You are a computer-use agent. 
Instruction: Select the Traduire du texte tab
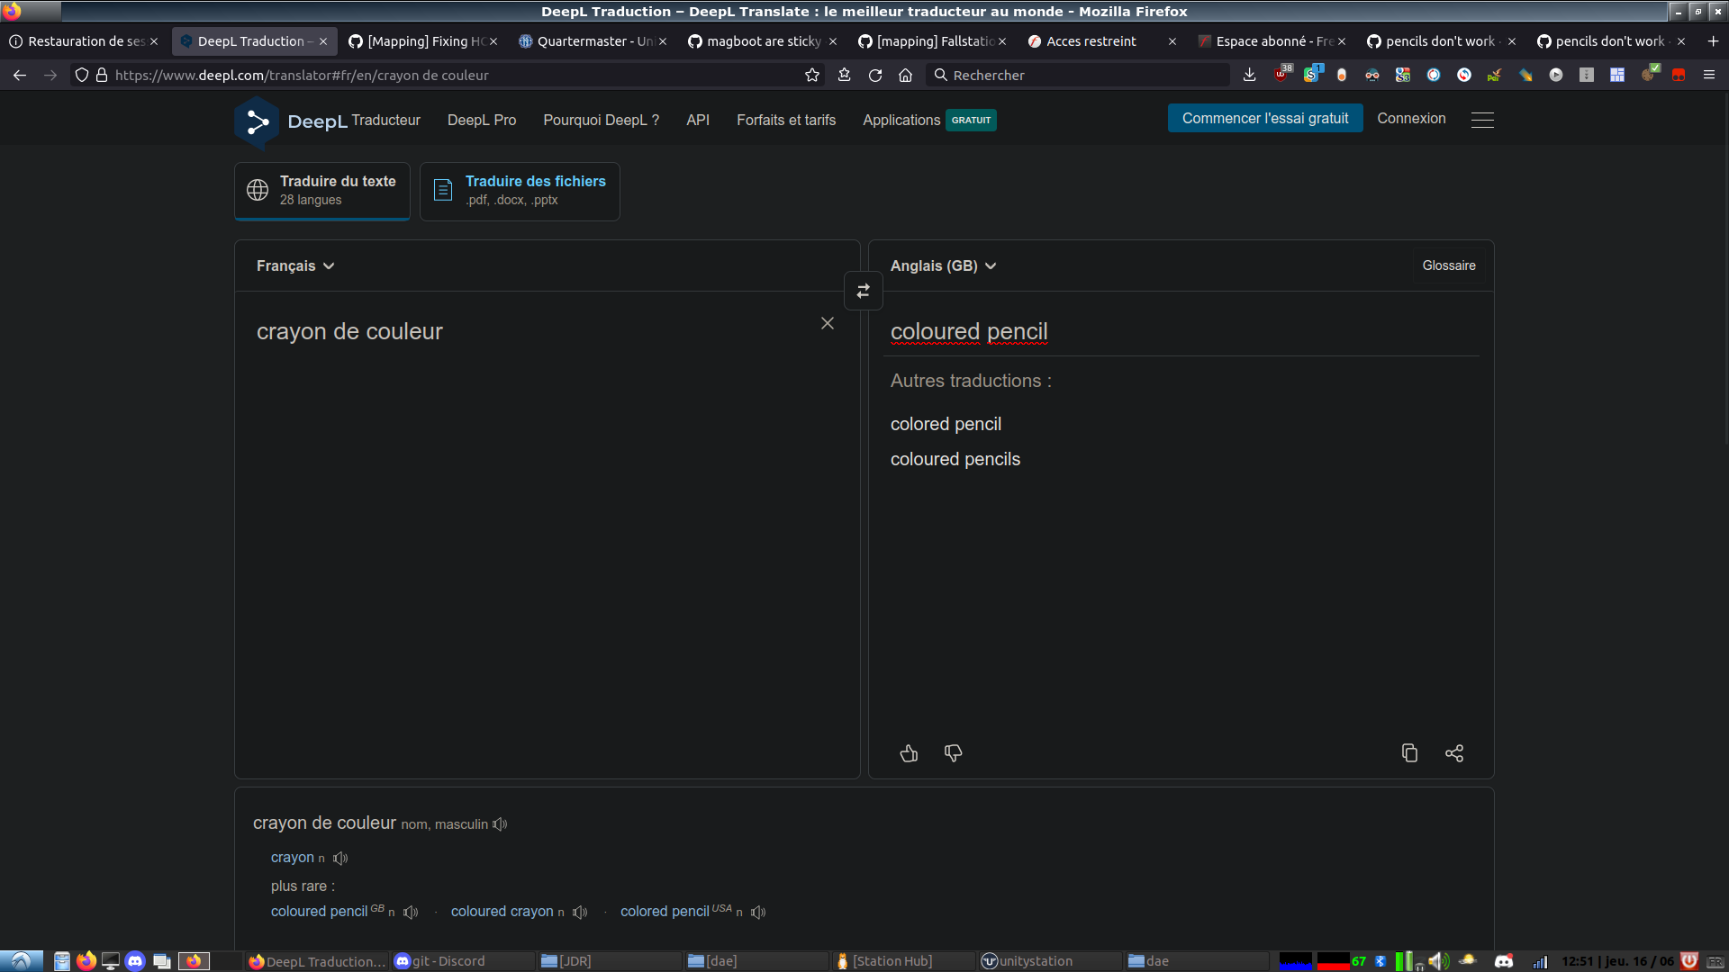pos(322,191)
